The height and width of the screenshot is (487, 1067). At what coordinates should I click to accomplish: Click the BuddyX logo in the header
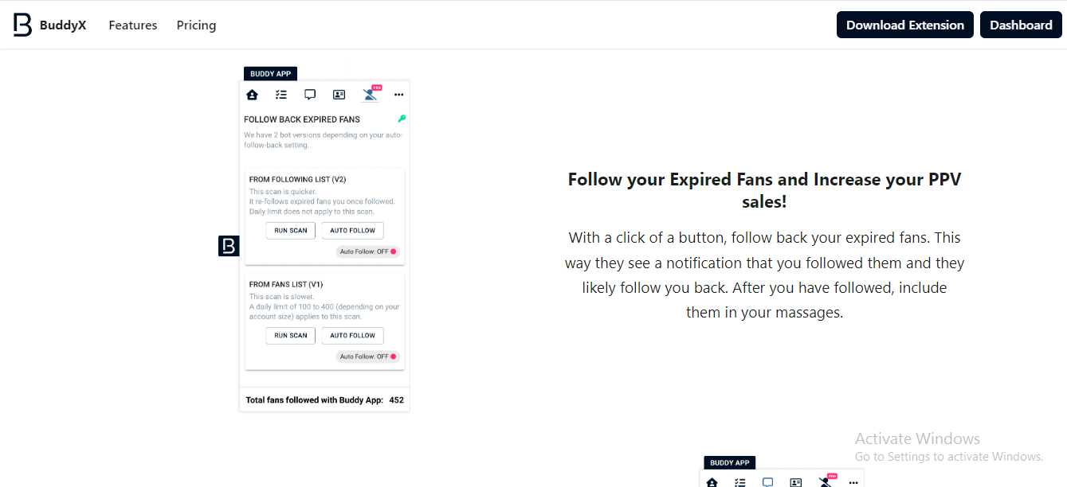pyautogui.click(x=49, y=25)
